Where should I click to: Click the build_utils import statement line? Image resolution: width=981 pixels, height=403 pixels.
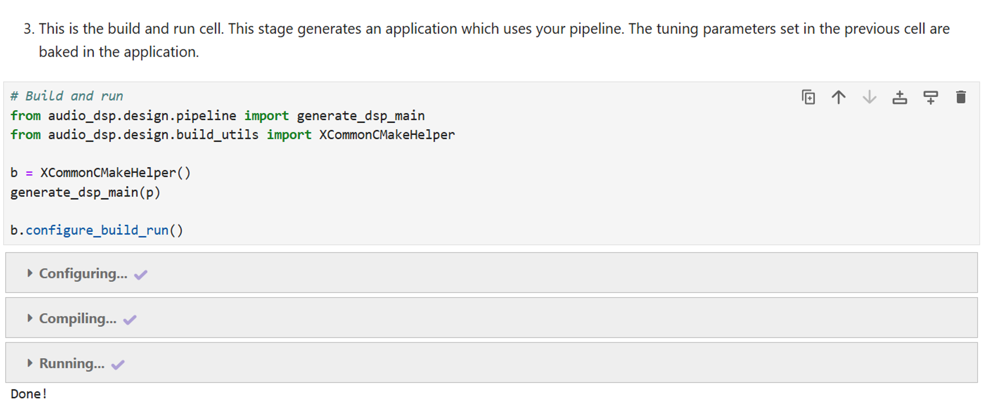232,135
